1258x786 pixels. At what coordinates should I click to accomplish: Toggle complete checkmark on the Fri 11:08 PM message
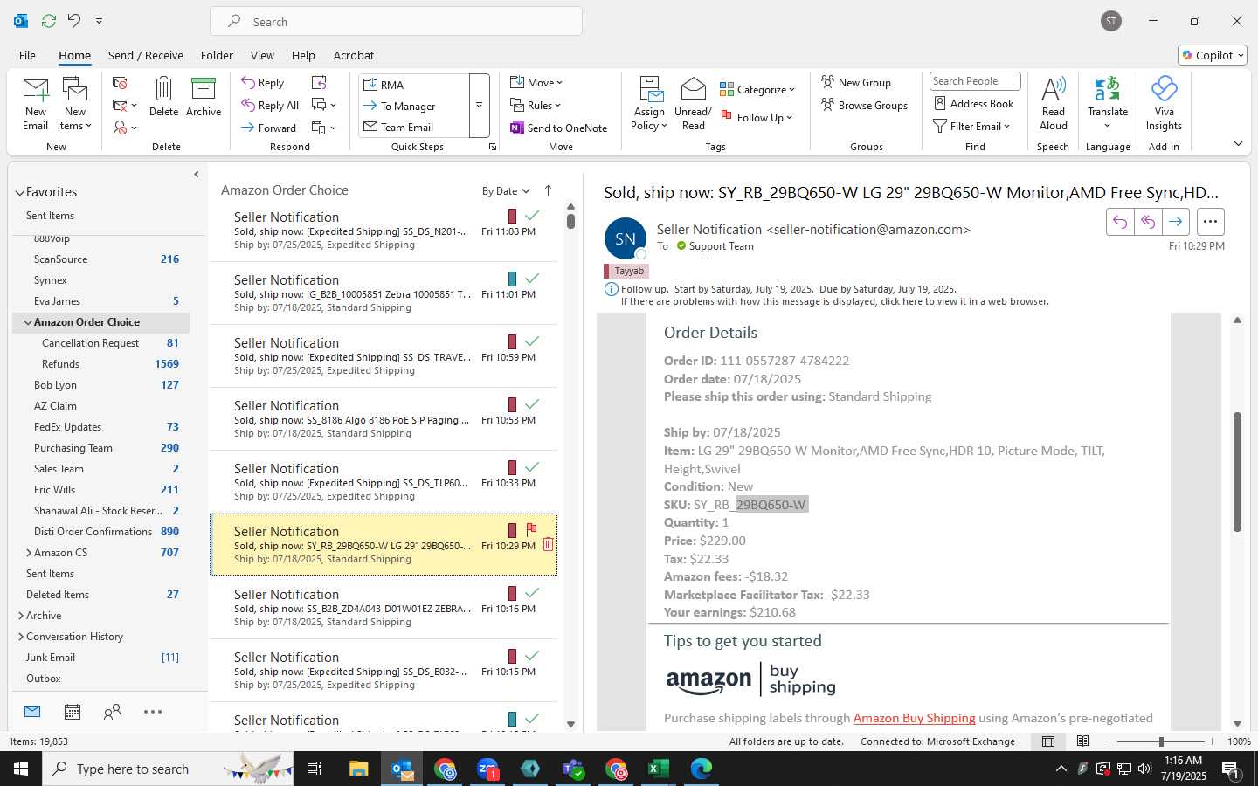coord(531,215)
